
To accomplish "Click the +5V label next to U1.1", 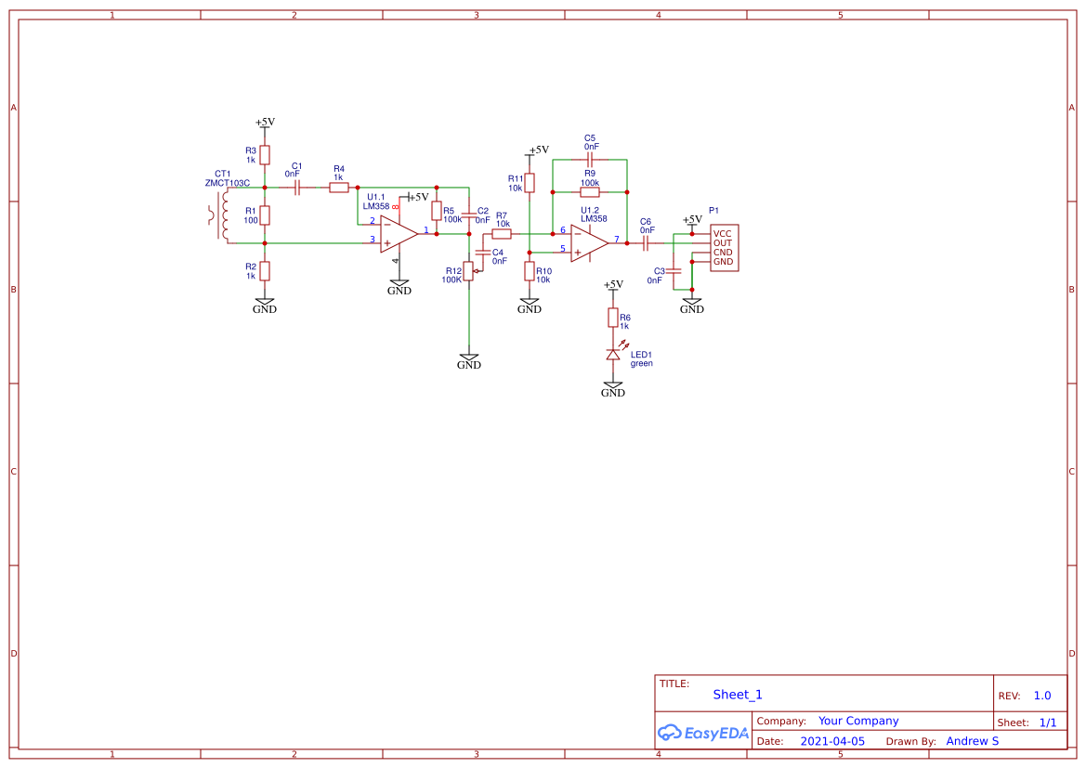I will [418, 198].
